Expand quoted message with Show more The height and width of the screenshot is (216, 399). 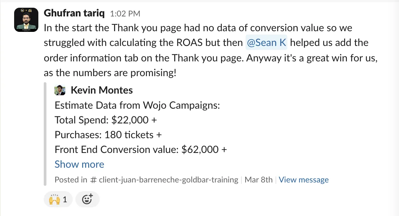79,164
